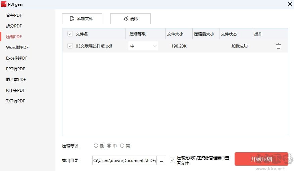
Task: Click the 操作 column header
Action: click(258, 34)
